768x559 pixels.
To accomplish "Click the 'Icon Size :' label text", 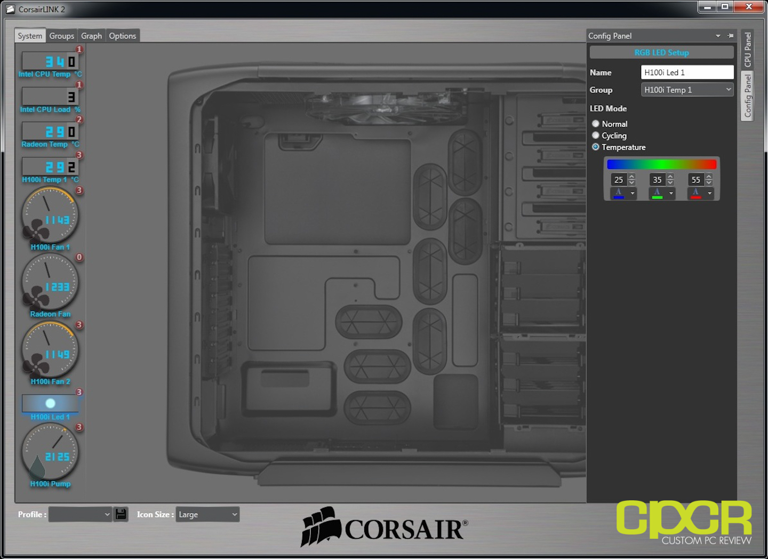I will 155,514.
